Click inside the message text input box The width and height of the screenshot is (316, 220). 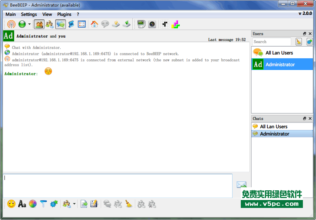point(118,186)
